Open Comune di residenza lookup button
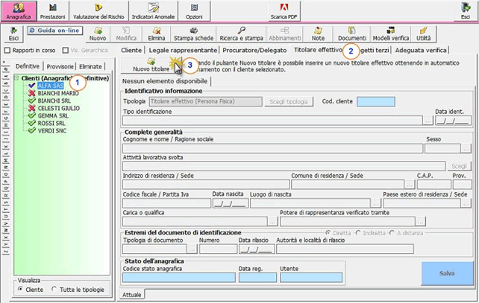This screenshot has height=303, width=479. pyautogui.click(x=410, y=185)
